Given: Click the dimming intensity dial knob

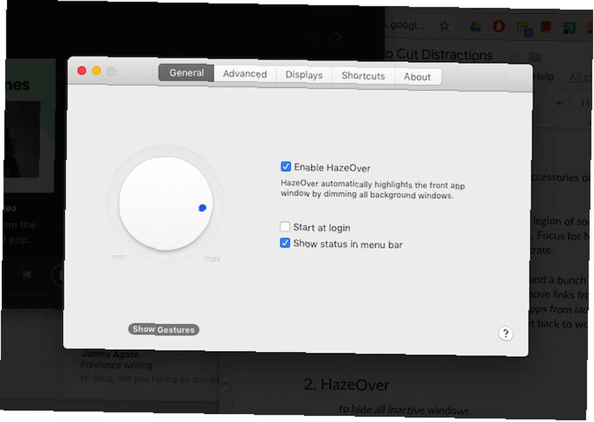Looking at the screenshot, I should click(x=166, y=203).
